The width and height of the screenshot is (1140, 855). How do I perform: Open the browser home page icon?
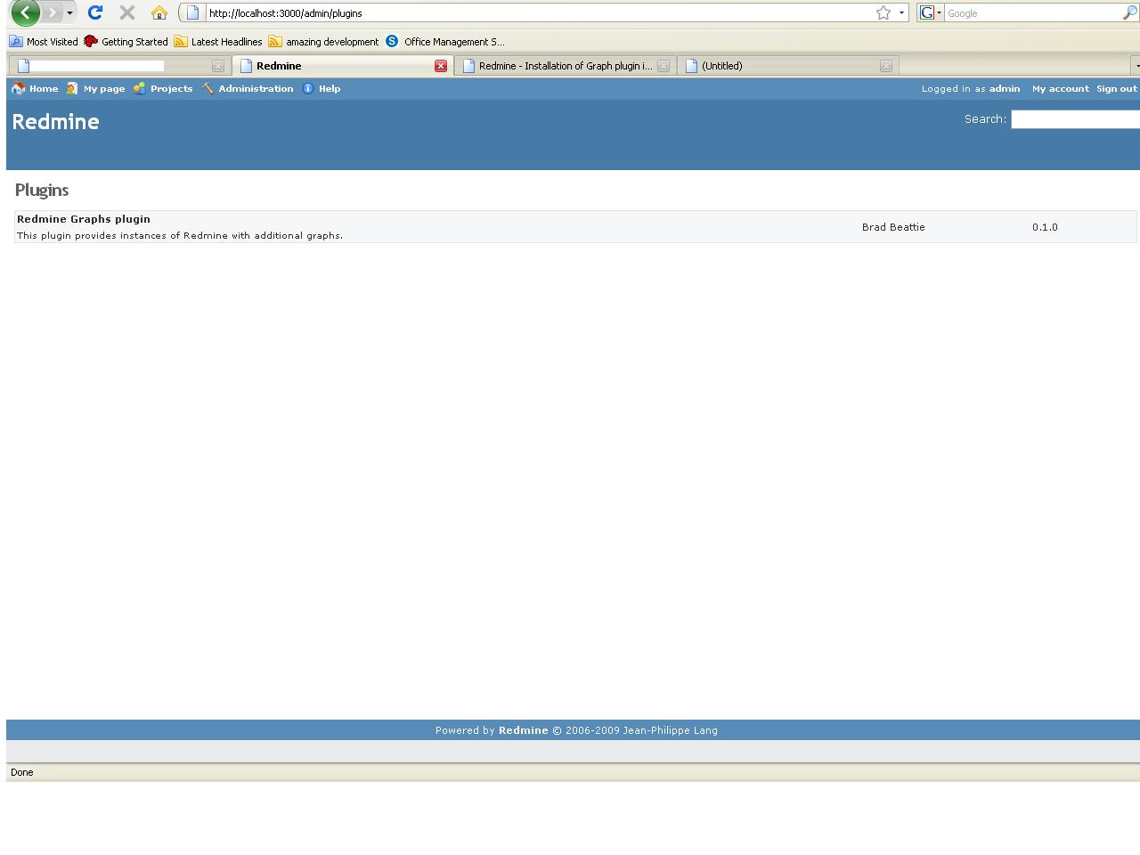point(159,12)
